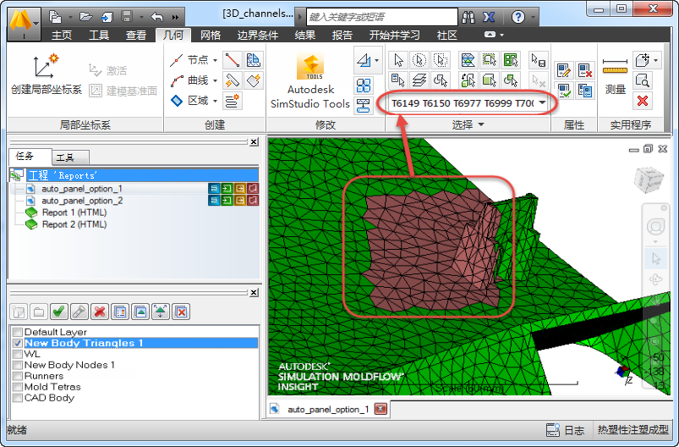Switch to the 主页 ribbon tab
Image resolution: width=679 pixels, height=447 pixels.
[62, 35]
